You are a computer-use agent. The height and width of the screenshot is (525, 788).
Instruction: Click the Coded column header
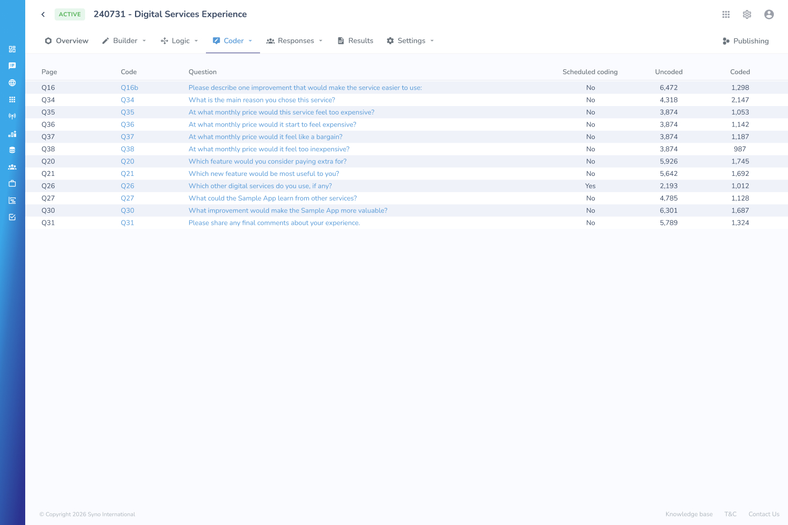pyautogui.click(x=740, y=72)
